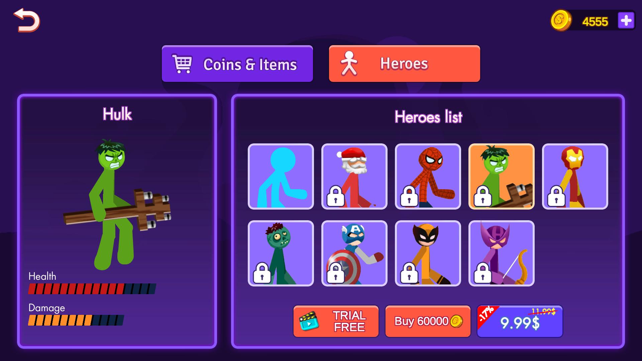Pick the locked Hawkeye archer hero
Viewport: 642px width, 361px height.
tap(502, 253)
